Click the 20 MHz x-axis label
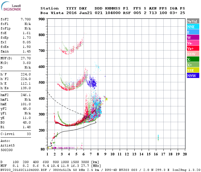The width and height of the screenshot is (201, 172). click(x=185, y=154)
